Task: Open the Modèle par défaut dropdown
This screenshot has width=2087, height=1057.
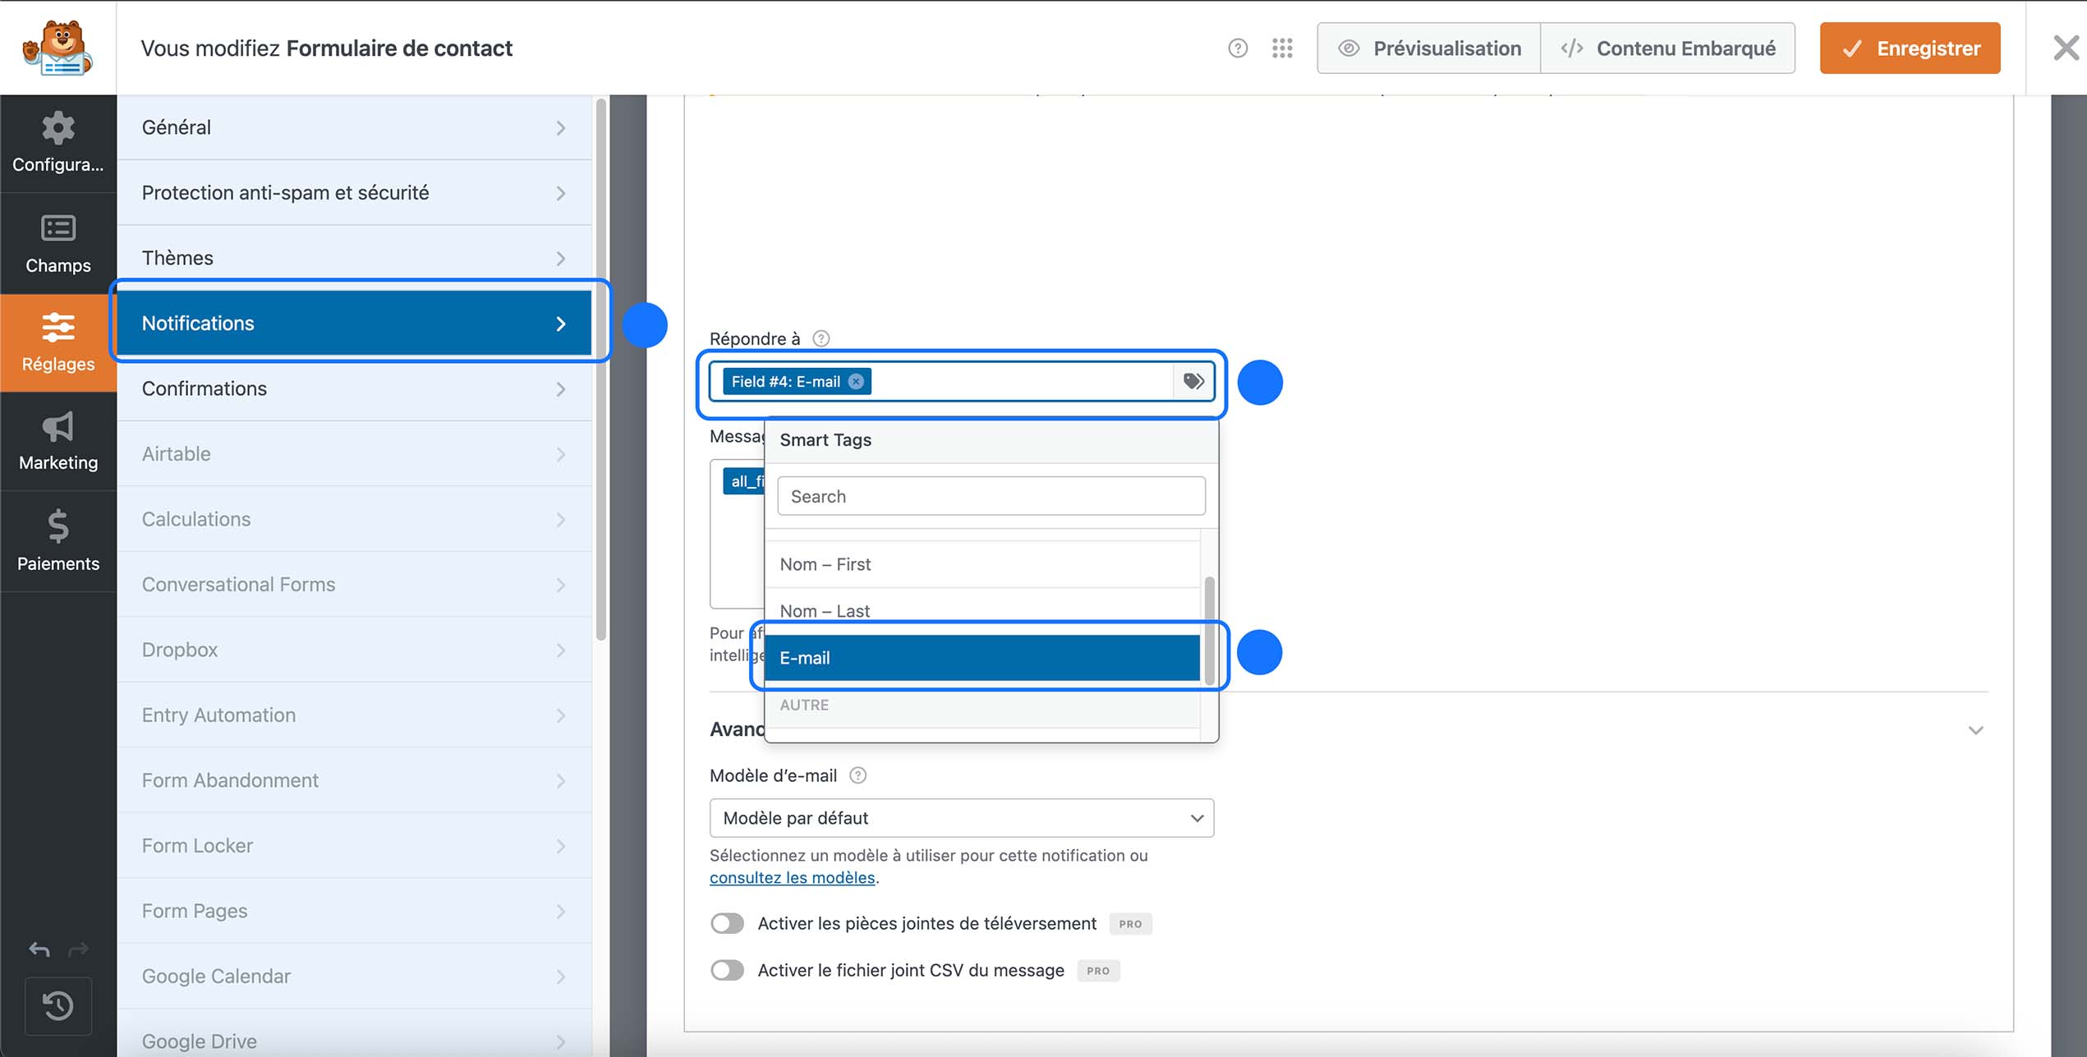Action: click(961, 818)
